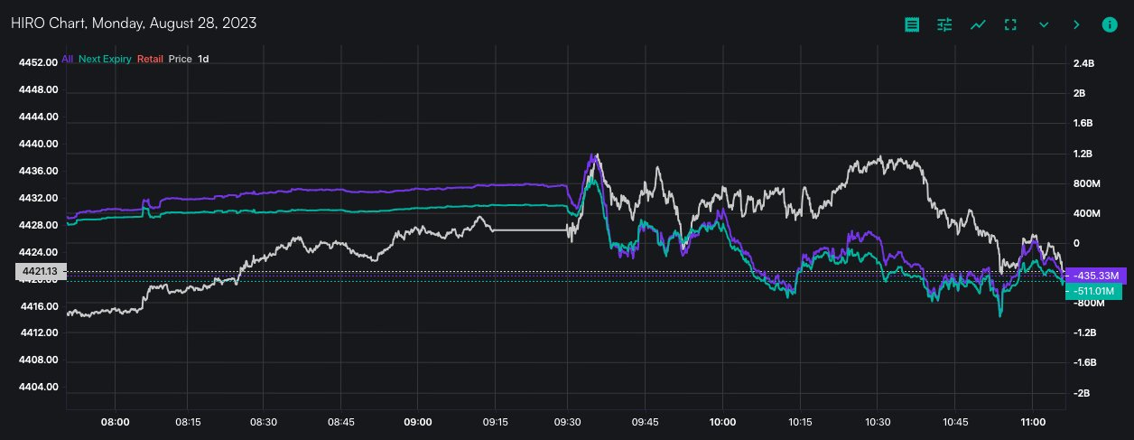Open the receipt-style list icon in toolbar
Viewport: 1134px width, 440px height.
coord(912,24)
